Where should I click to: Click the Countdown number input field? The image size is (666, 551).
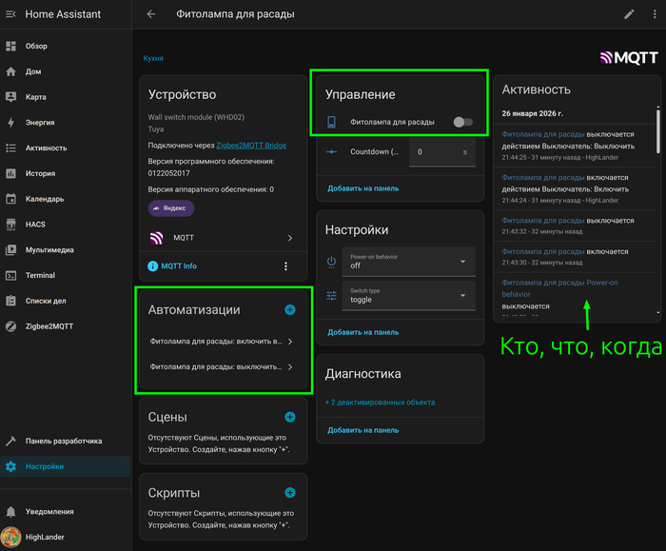pos(433,152)
